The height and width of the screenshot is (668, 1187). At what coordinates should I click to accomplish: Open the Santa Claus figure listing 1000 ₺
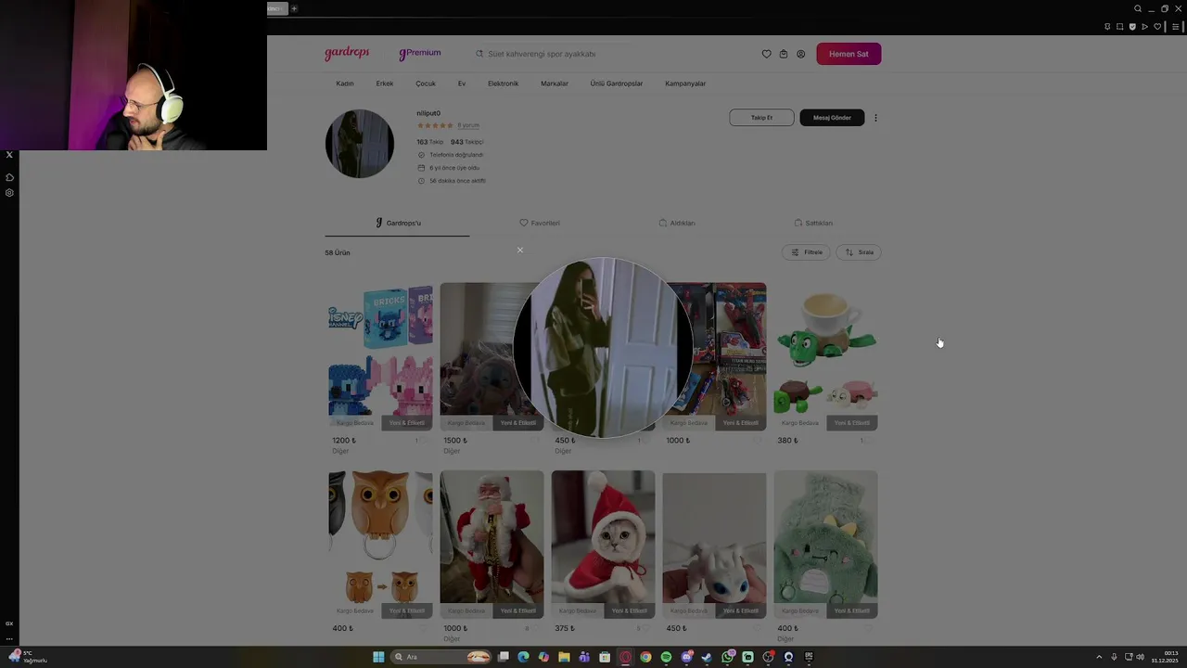point(491,544)
